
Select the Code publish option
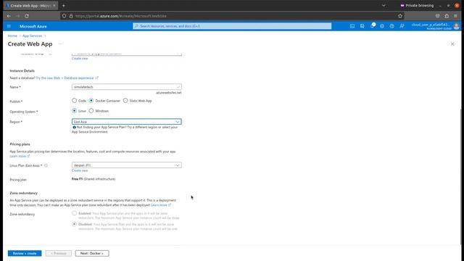[x=74, y=101]
